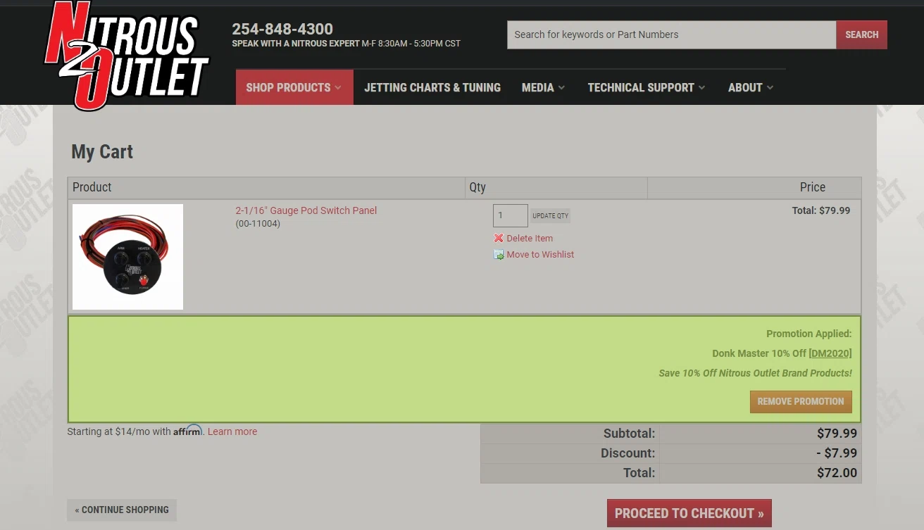
Task: Click 'Save 10% Off Nitrous Outlet Brand Products!' text
Action: (x=755, y=373)
